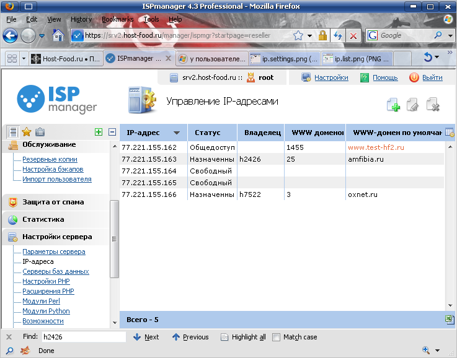Toggle the Match case checkbox
Viewport: 457px width, 358px height.
pos(276,337)
